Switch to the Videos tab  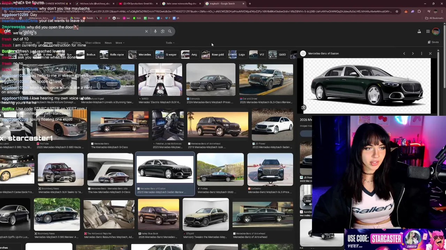pos(77,43)
